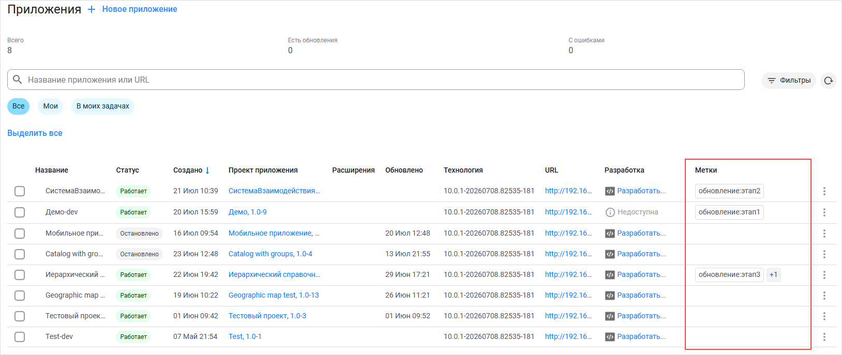This screenshot has width=842, height=355.
Task: Tick the checkbox for Демо-dev row
Action: click(20, 212)
